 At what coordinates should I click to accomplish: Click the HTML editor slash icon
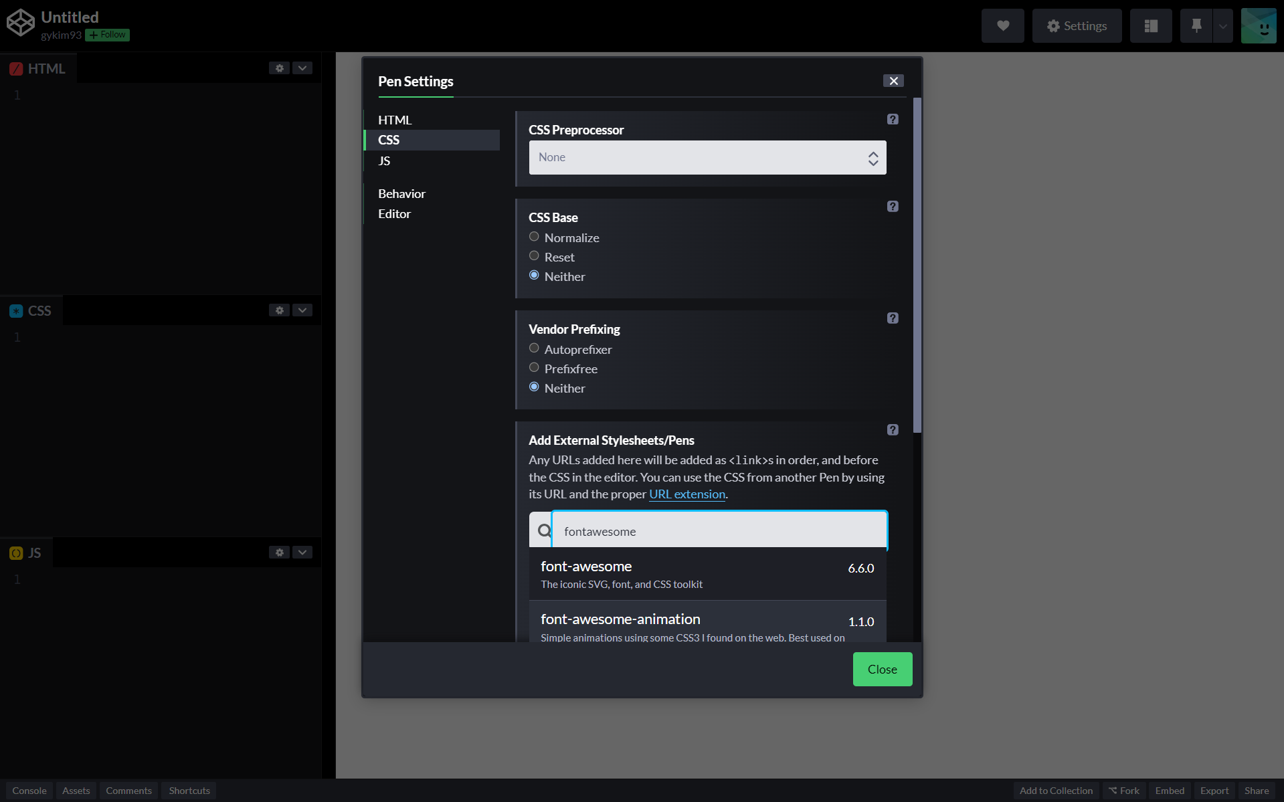click(16, 69)
